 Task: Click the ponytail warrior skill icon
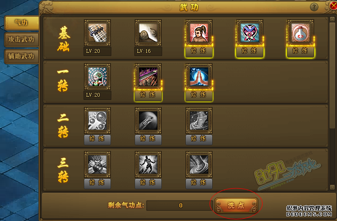pos(199,33)
